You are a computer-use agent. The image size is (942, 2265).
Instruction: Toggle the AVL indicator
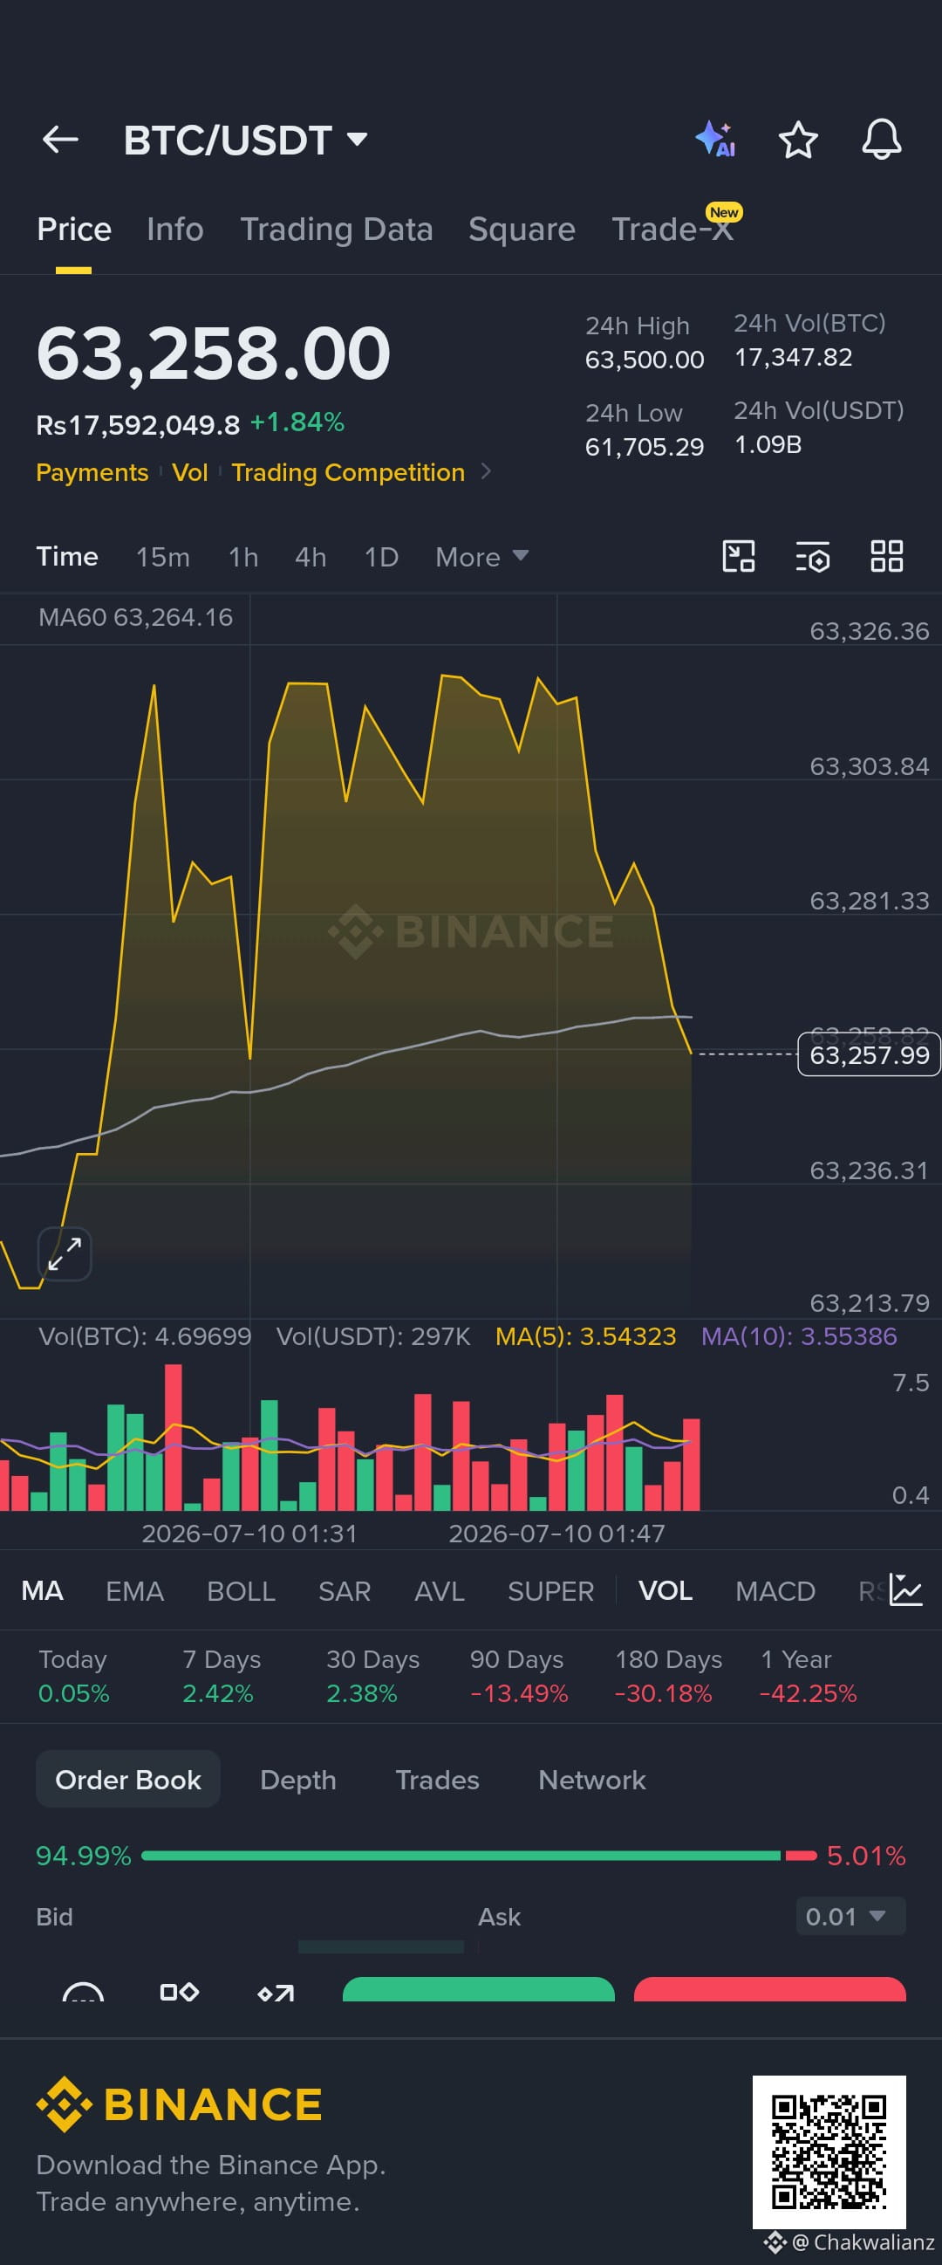[x=440, y=1590]
